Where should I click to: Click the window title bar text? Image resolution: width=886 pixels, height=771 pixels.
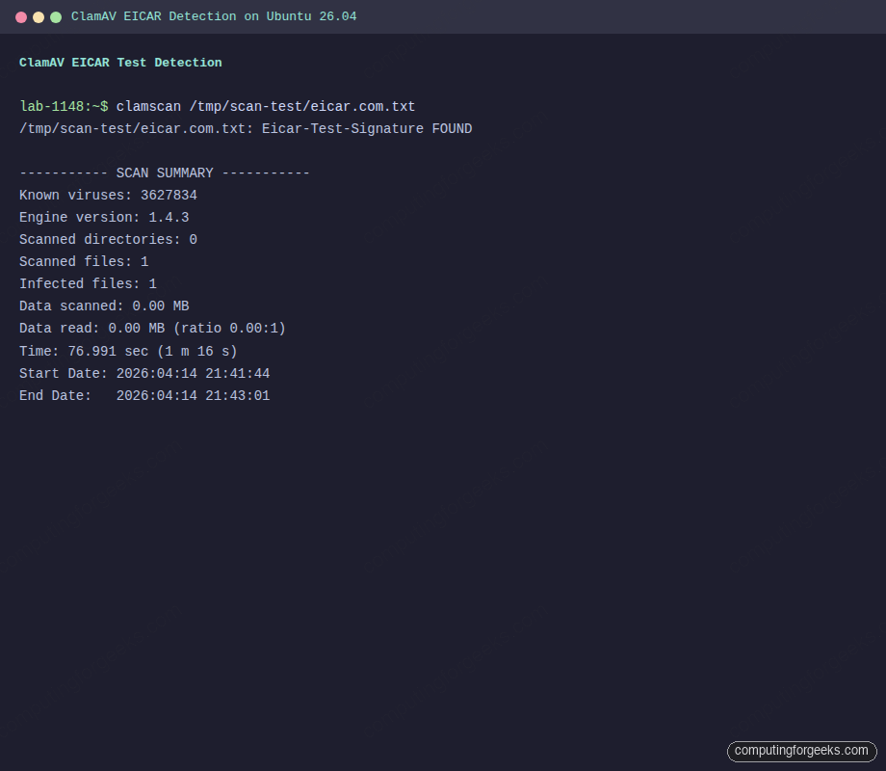pos(214,16)
